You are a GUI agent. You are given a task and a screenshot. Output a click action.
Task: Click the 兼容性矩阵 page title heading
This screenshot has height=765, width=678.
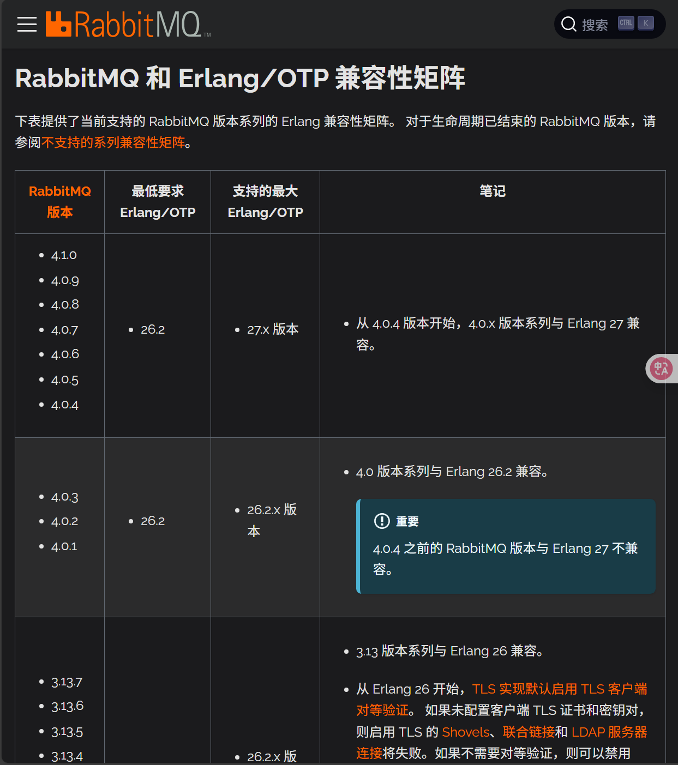(240, 78)
